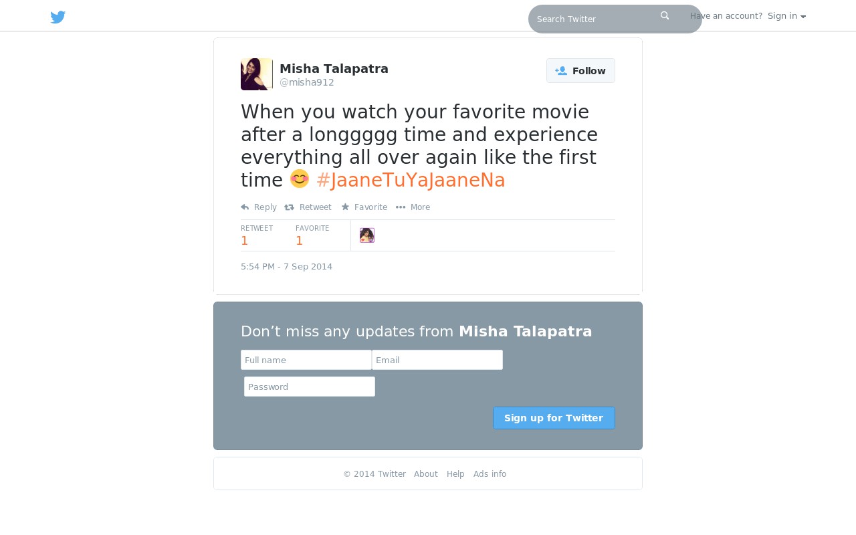
Task: Open Misha Talapatra's profile avatar
Action: pyautogui.click(x=257, y=74)
